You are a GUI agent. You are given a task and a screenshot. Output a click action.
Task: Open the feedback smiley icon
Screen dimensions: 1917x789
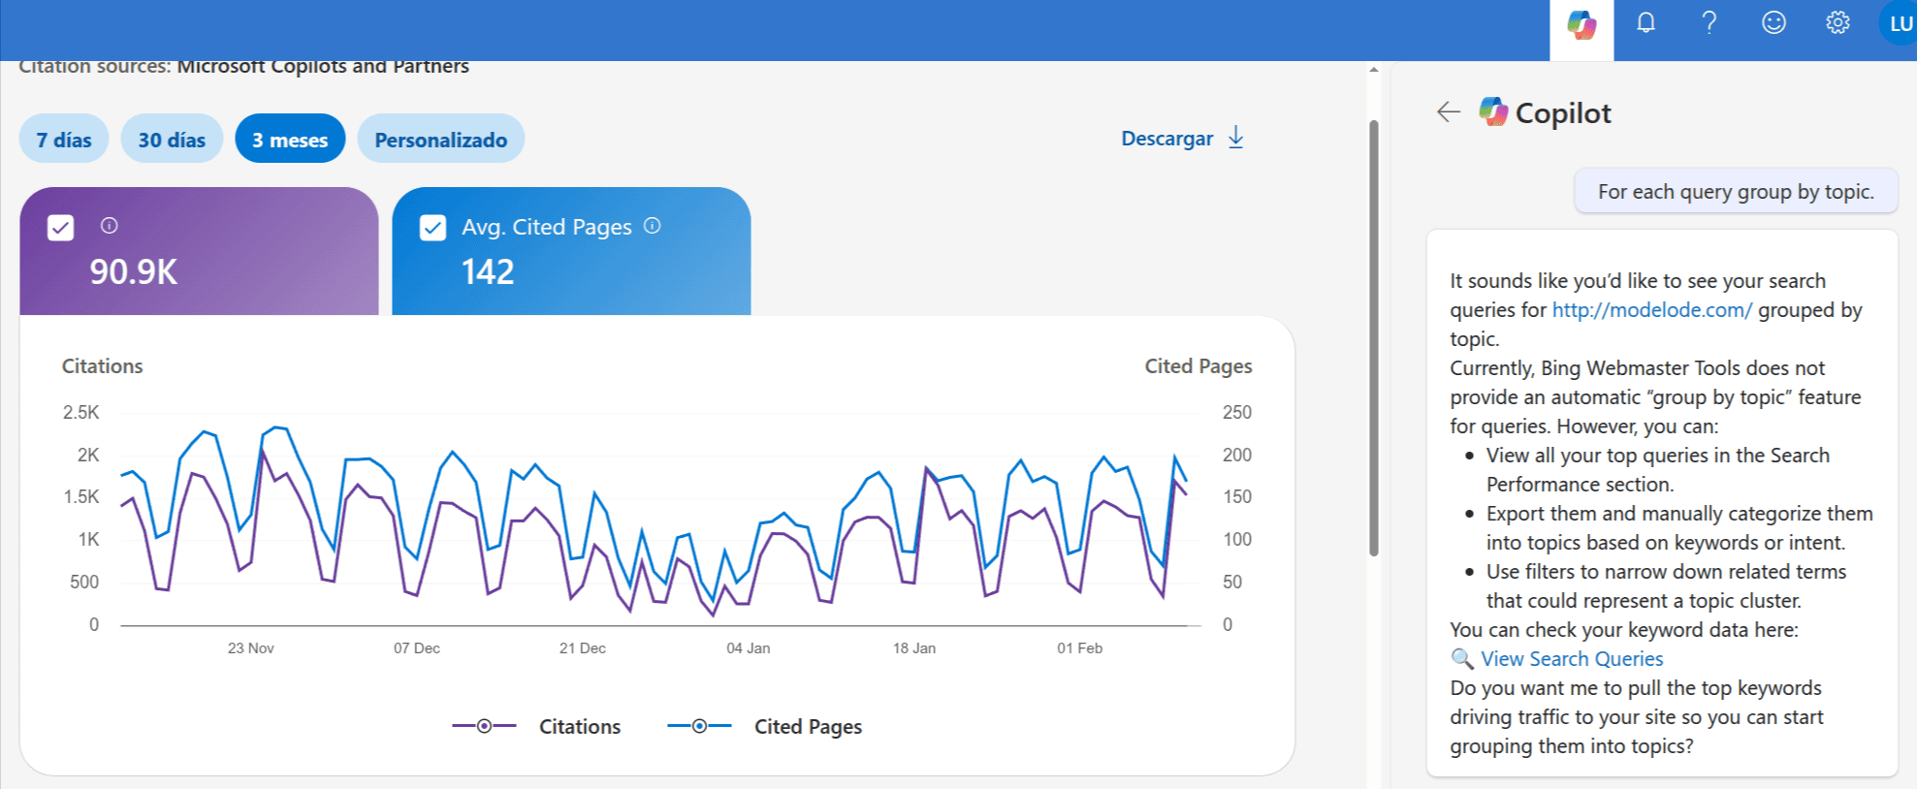1773,23
